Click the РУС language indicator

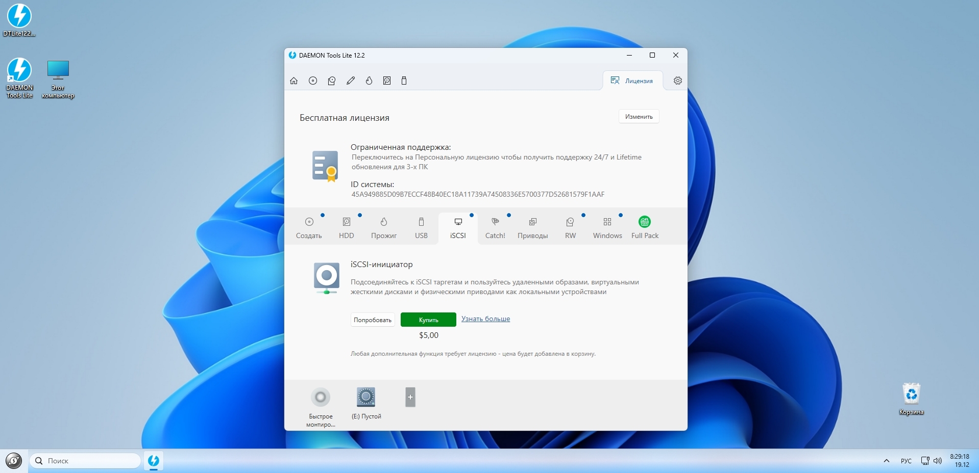[906, 461]
